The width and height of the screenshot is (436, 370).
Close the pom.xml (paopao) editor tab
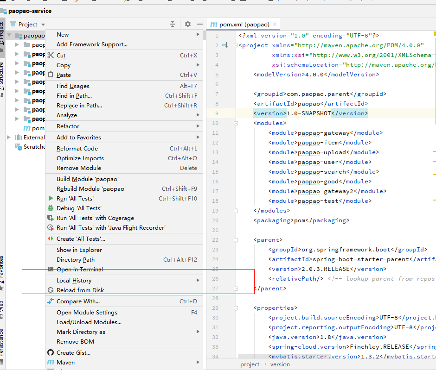tap(275, 24)
